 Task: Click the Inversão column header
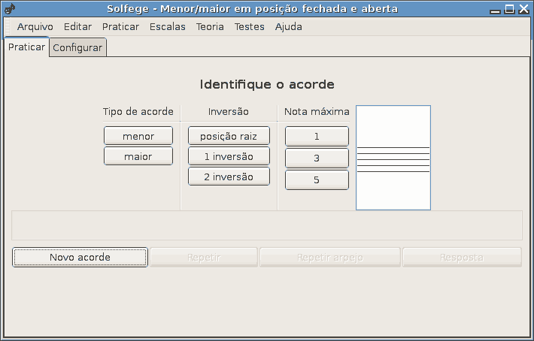tap(229, 111)
